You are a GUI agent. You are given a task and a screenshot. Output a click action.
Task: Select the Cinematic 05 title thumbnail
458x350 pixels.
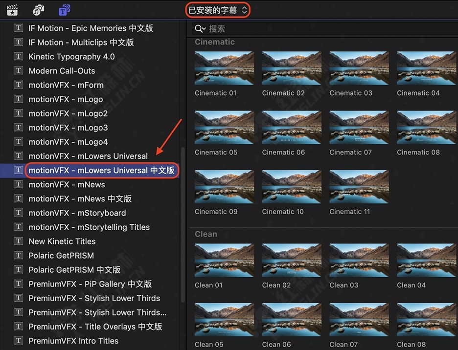(224, 127)
